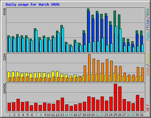The height and width of the screenshot is (118, 151).
Task: Click weekend day label 8
Action: [x=41, y=115]
